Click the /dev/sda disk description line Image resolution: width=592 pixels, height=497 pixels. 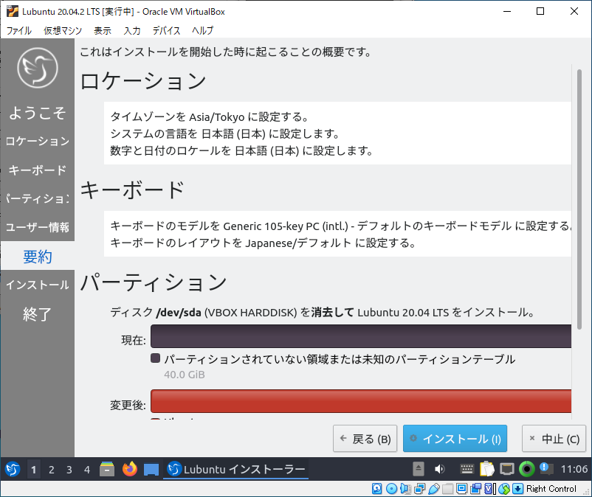point(323,312)
